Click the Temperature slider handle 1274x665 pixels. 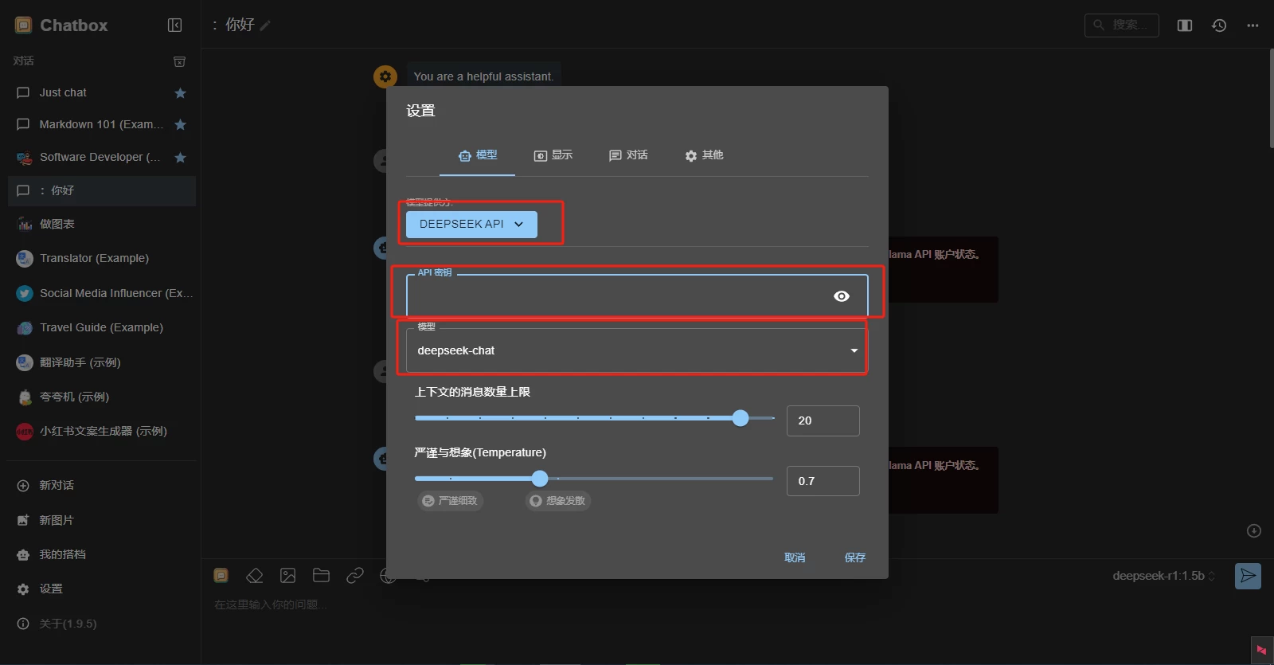540,479
